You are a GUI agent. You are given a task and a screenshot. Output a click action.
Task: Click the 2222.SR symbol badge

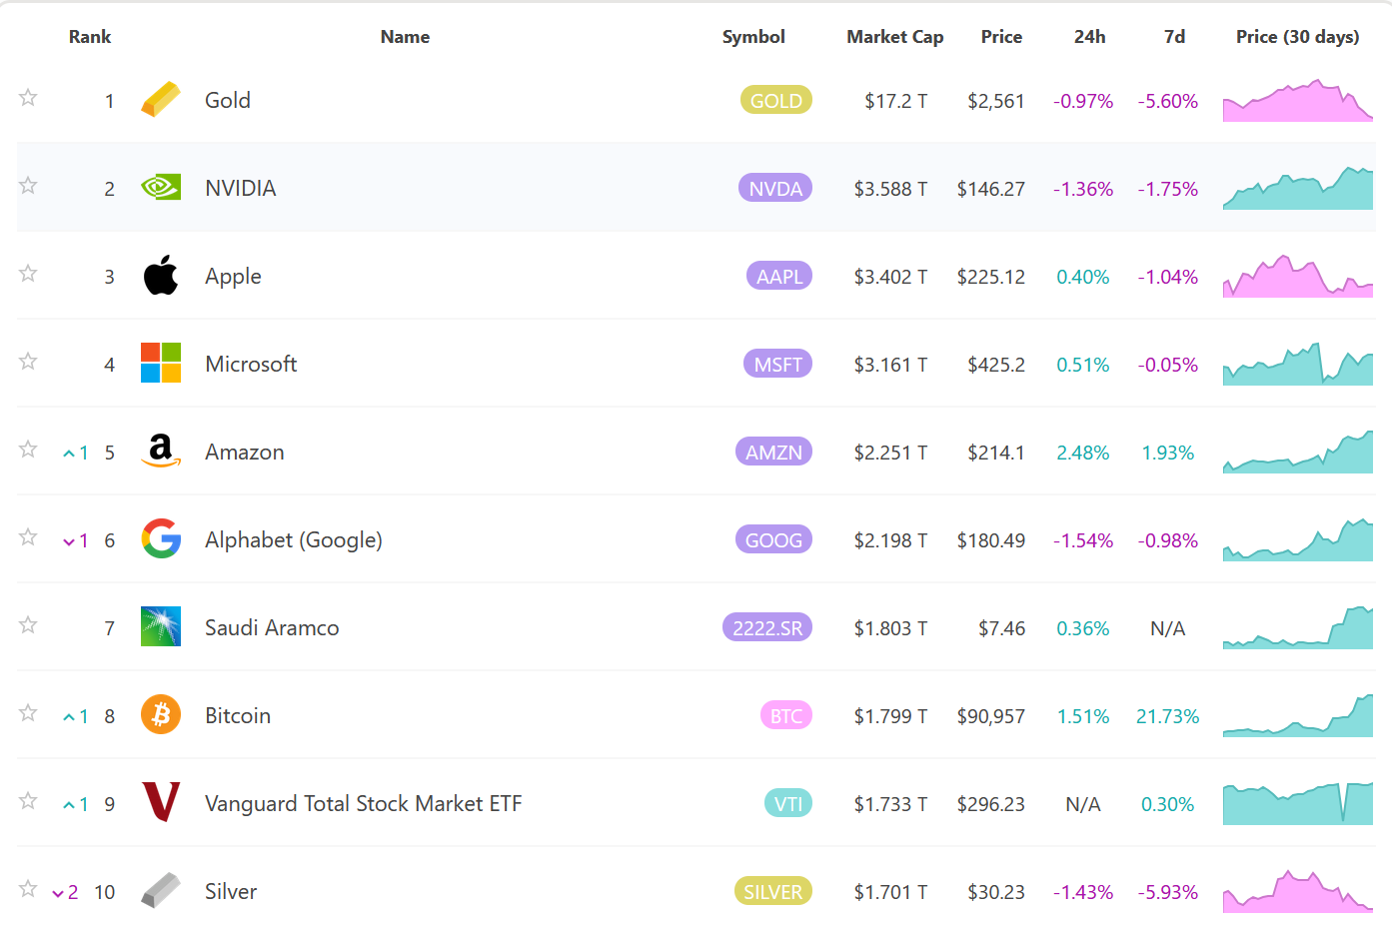point(767,627)
